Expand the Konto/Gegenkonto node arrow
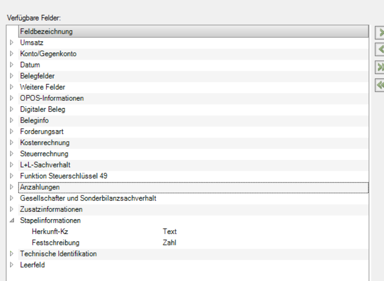Viewport: 384px width, 281px height. pos(11,54)
